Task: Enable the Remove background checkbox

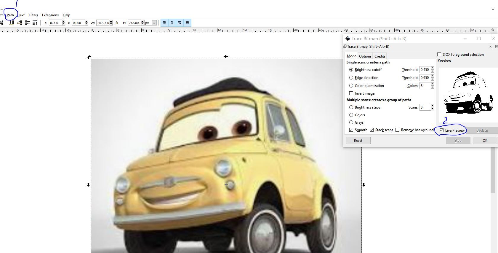Action: [397, 130]
